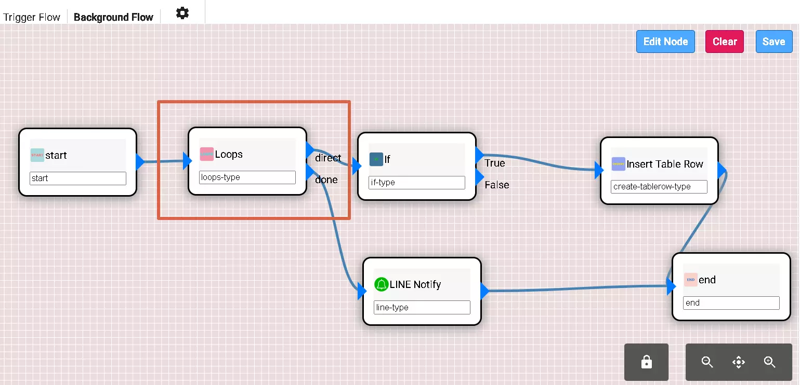Switch to the Trigger Flow tab

[32, 17]
